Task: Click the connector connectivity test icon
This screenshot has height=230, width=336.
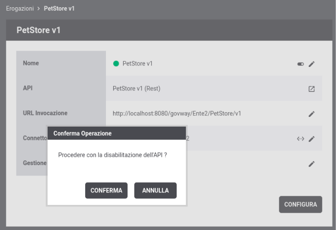Action: pyautogui.click(x=300, y=139)
